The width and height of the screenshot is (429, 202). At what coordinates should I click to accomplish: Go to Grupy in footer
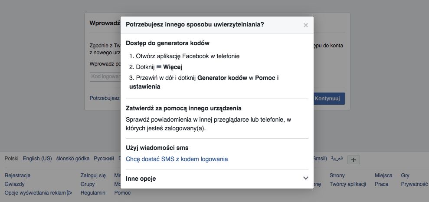pos(87,184)
